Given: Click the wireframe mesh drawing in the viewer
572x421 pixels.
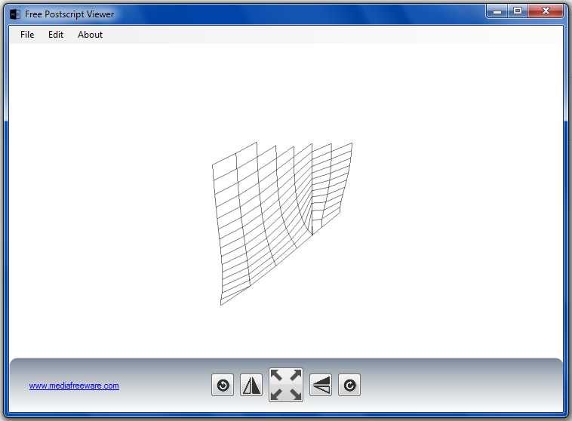Looking at the screenshot, I should (282, 223).
